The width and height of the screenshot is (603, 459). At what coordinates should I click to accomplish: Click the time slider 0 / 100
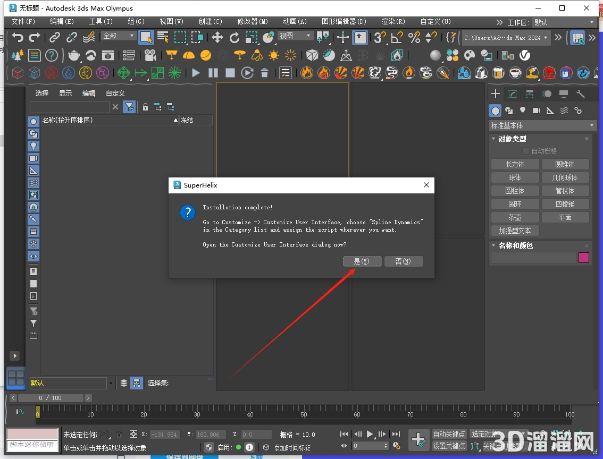[51, 398]
